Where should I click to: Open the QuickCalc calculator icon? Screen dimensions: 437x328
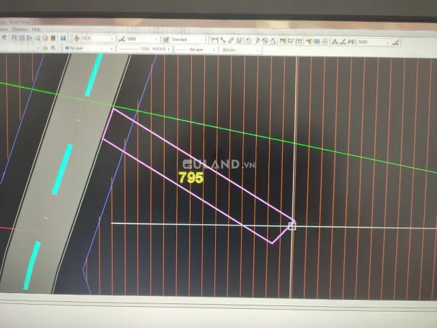tap(53, 38)
